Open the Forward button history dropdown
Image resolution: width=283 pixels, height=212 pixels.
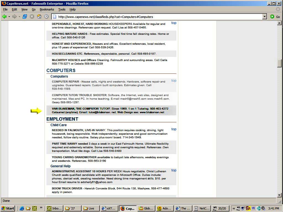[x=19, y=17]
